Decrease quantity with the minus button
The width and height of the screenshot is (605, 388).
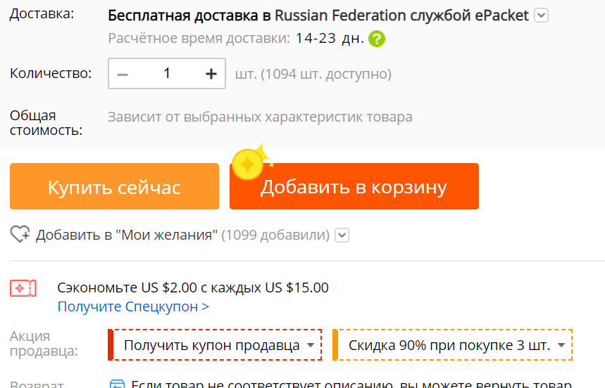(x=123, y=75)
